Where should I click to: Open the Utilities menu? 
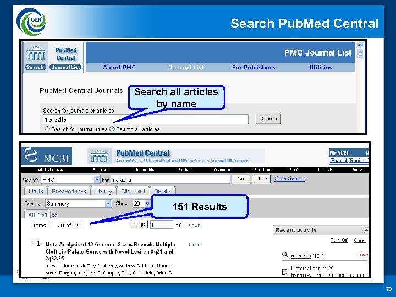(321, 68)
